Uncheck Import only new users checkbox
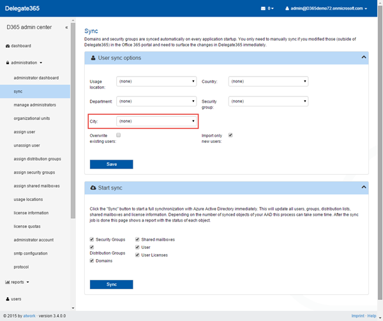Viewport: 383px width, 321px height. [x=230, y=135]
